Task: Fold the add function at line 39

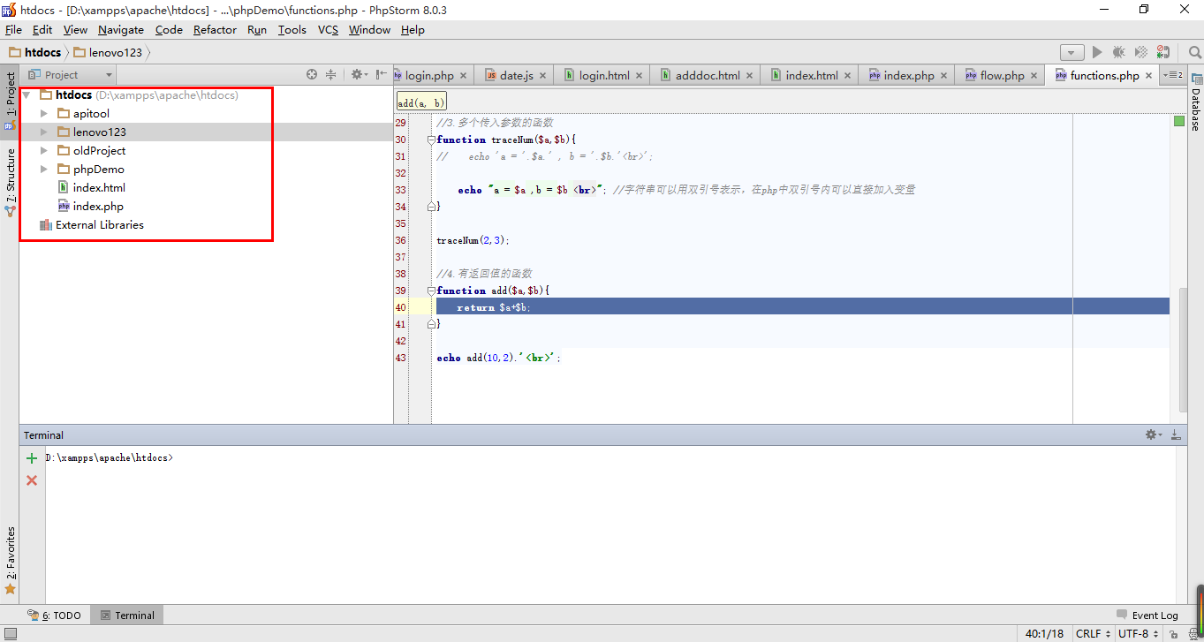Action: click(x=431, y=291)
